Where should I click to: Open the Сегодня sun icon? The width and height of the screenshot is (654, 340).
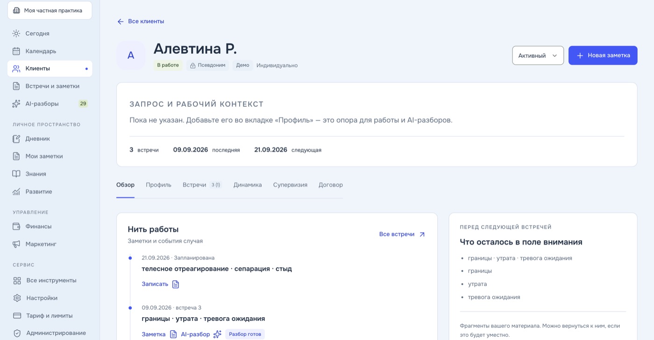(16, 34)
